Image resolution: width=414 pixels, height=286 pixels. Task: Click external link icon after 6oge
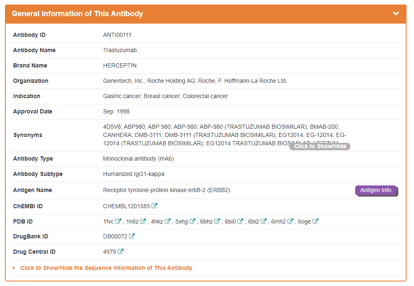[315, 221]
